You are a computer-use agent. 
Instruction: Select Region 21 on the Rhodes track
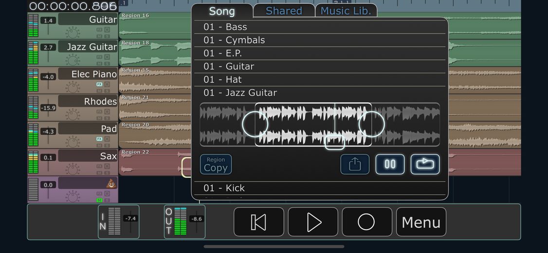pyautogui.click(x=155, y=107)
